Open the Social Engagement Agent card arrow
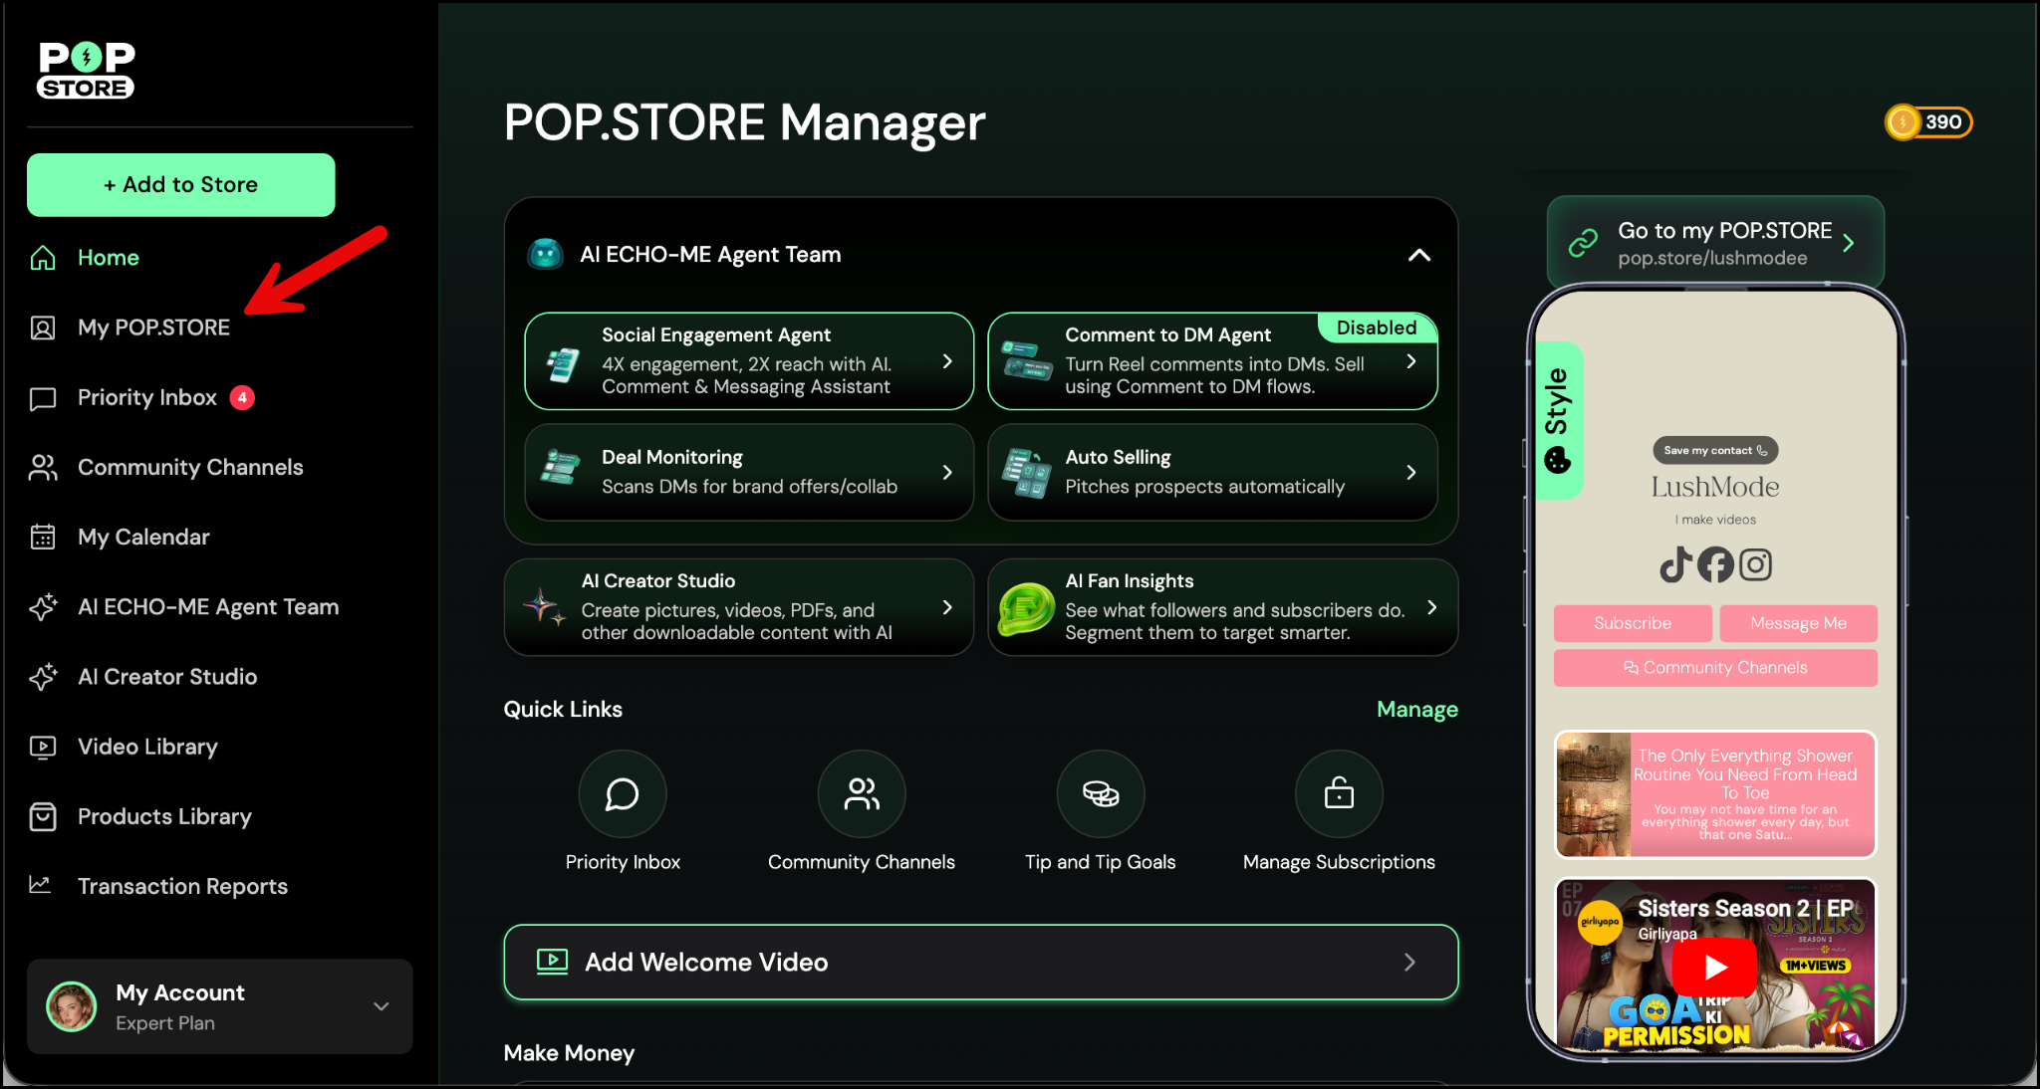 [946, 361]
